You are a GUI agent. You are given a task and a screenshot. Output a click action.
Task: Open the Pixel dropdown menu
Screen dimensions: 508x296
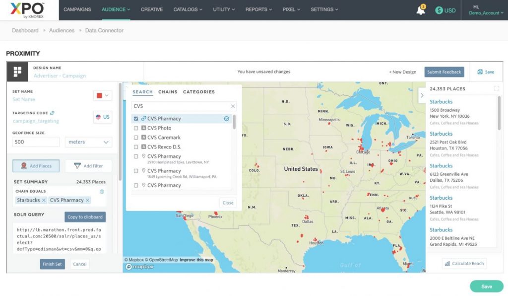(291, 10)
